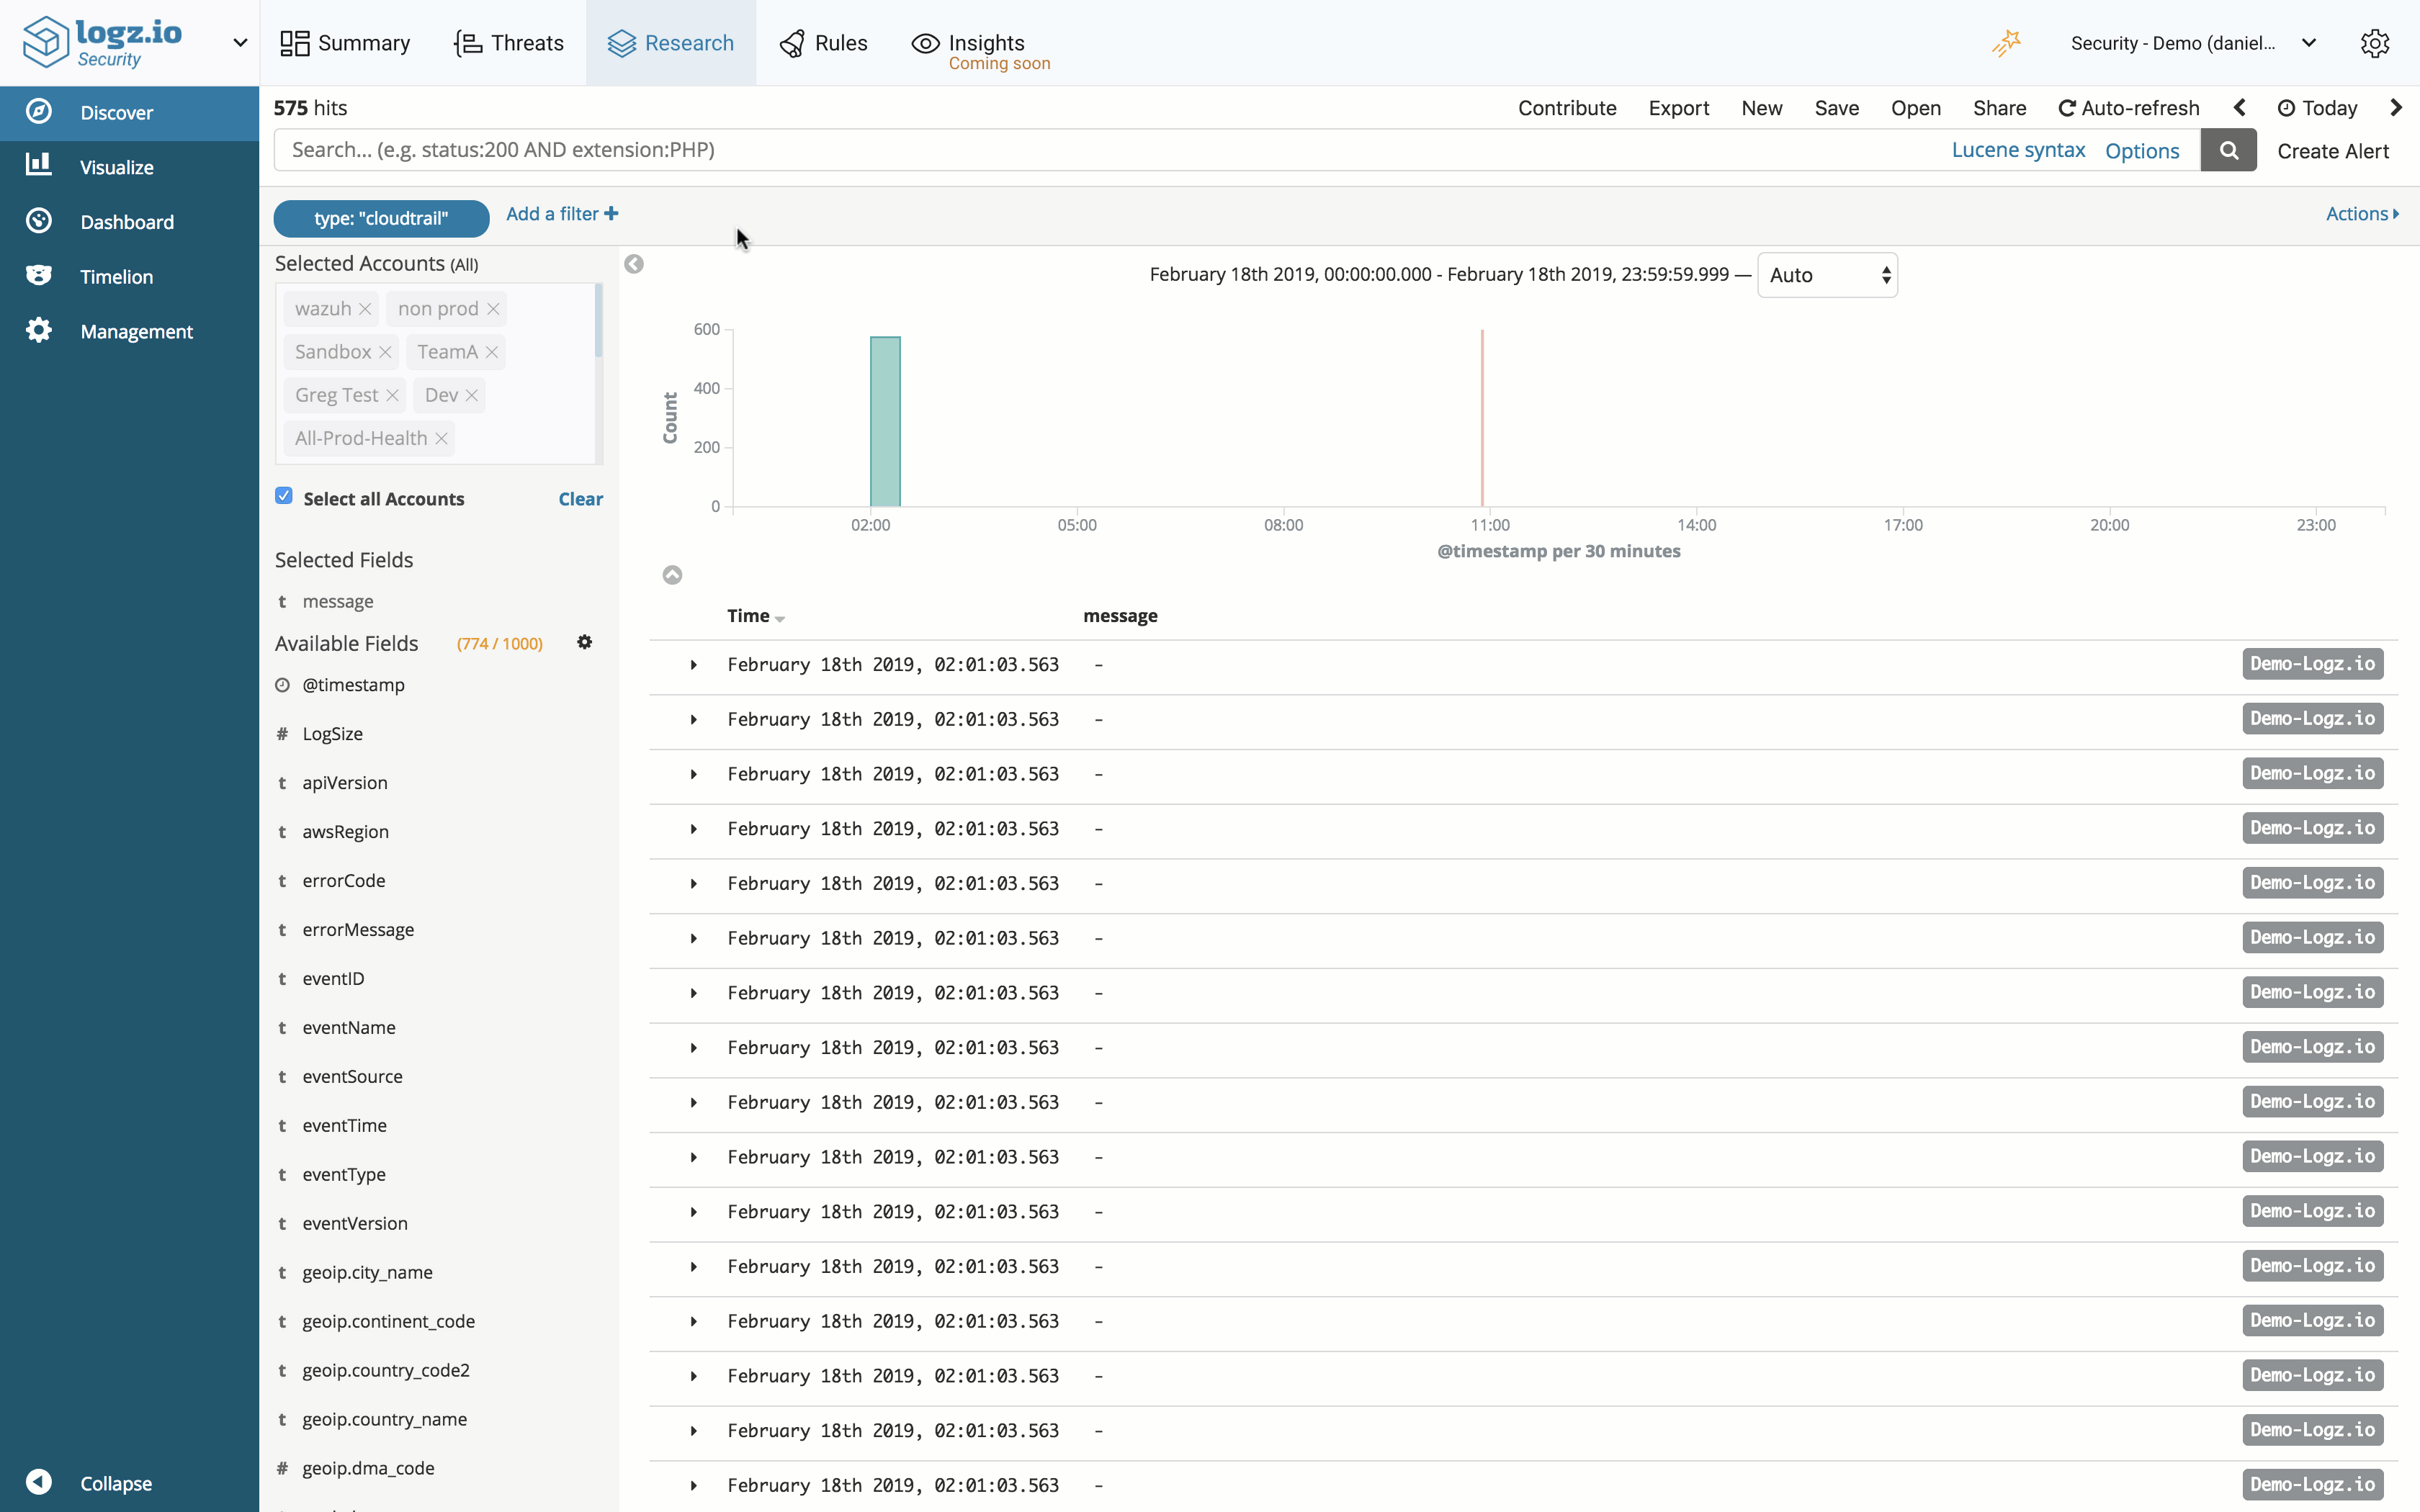2420x1512 pixels.
Task: Remove the wazuh account tag
Action: 365,309
